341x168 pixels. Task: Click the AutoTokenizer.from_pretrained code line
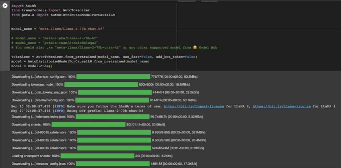[104, 57]
